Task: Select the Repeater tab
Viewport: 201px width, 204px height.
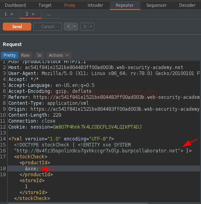Action: pyautogui.click(x=125, y=5)
